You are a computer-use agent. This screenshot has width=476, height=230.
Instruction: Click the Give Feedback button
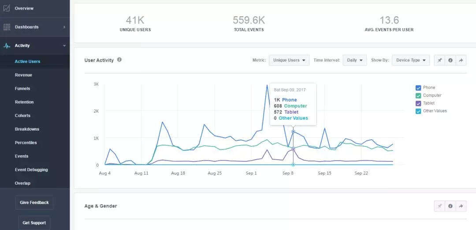pos(34,203)
